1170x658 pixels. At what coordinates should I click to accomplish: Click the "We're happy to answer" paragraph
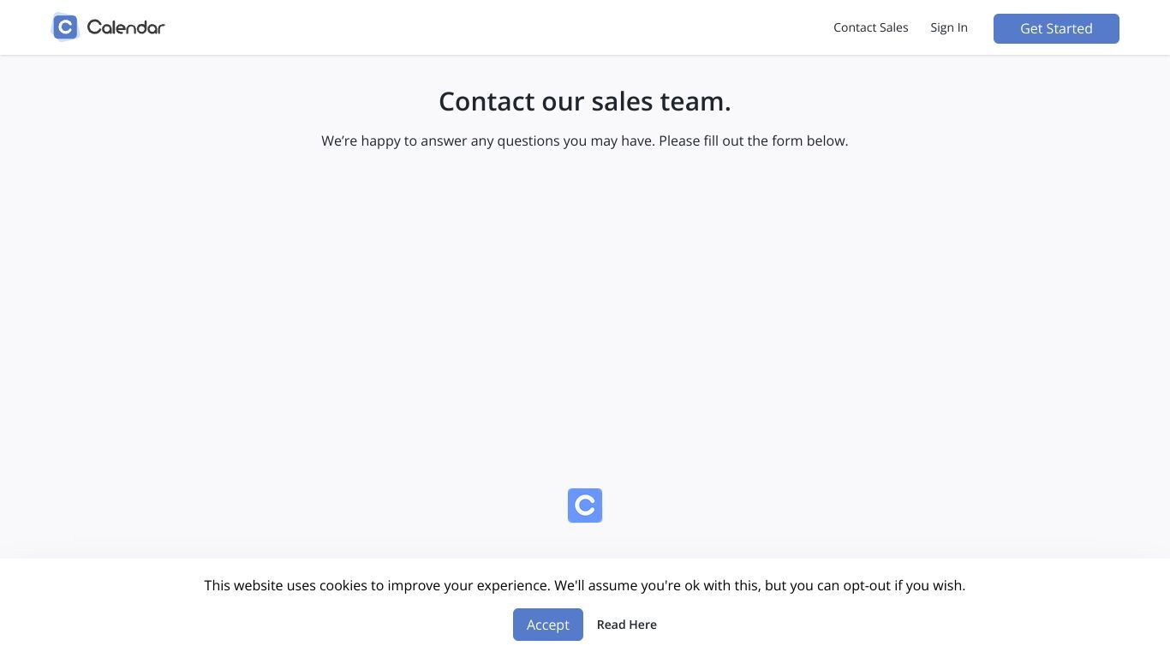tap(585, 141)
